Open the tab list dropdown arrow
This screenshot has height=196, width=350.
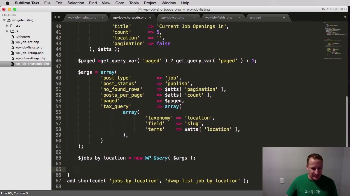tap(345, 17)
